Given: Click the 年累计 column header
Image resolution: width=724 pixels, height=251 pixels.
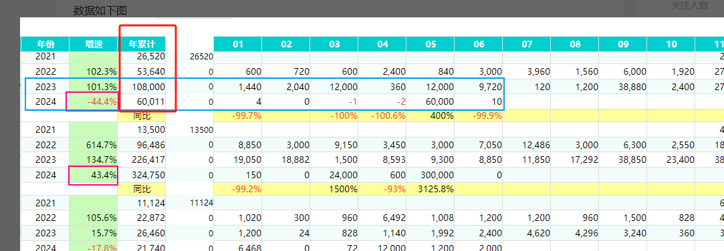Looking at the screenshot, I should coord(142,44).
